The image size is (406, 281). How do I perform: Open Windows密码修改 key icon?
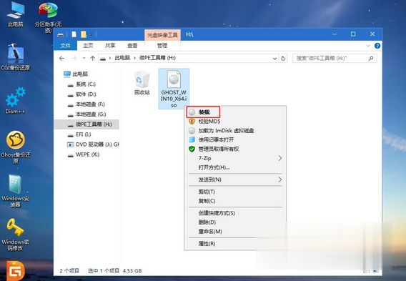tap(16, 235)
